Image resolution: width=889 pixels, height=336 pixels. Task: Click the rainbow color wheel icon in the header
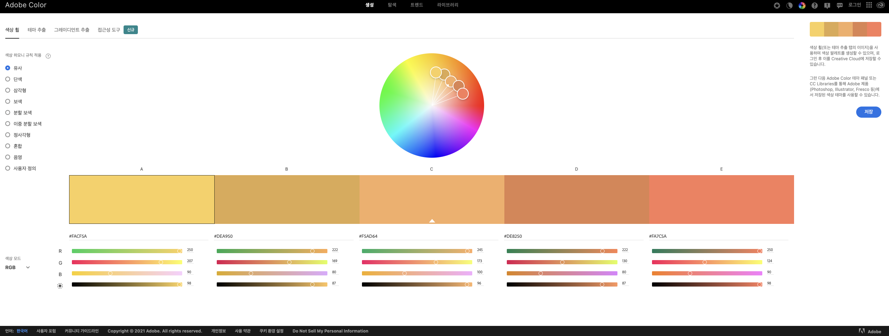click(802, 6)
